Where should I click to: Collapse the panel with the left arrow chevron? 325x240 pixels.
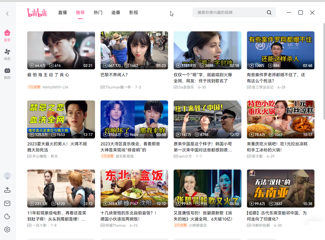pos(7,13)
